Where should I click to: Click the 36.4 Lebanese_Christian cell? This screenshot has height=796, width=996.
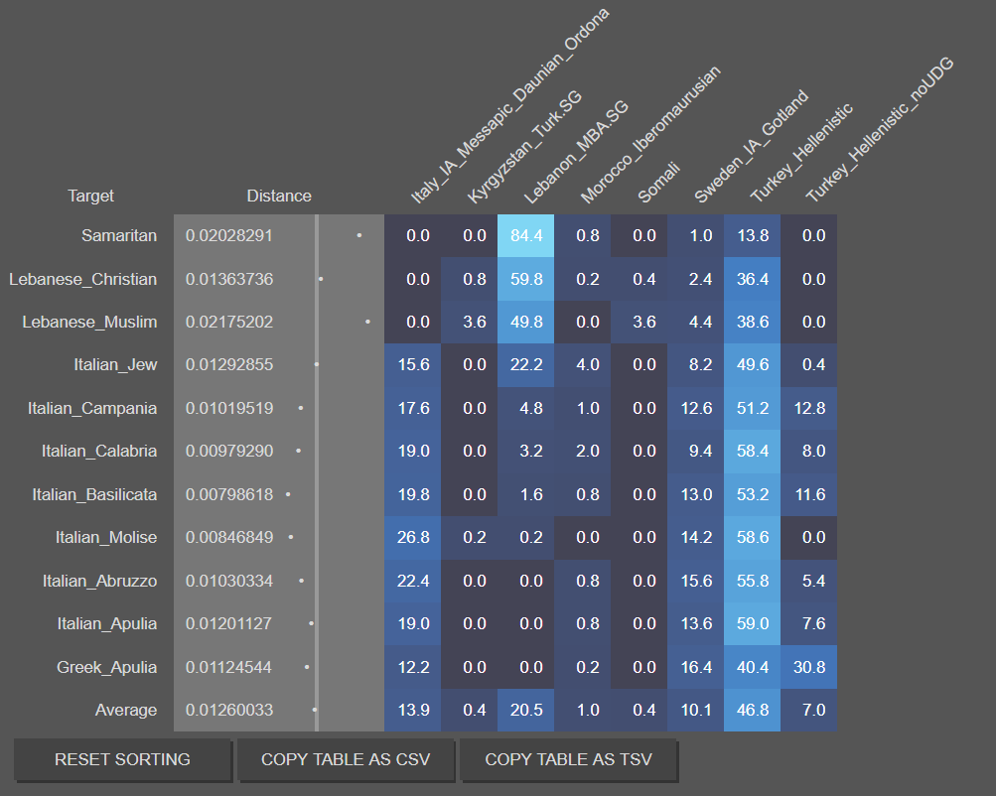[x=752, y=279]
